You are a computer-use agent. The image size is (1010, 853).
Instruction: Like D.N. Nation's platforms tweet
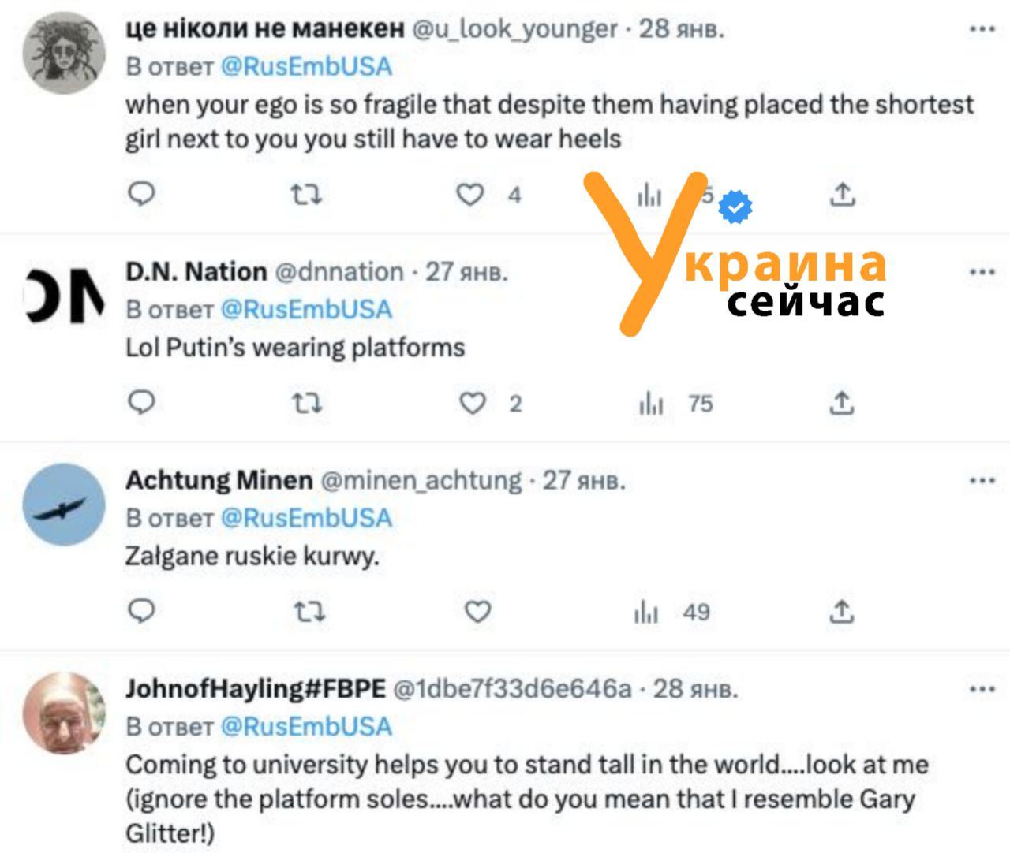click(473, 404)
